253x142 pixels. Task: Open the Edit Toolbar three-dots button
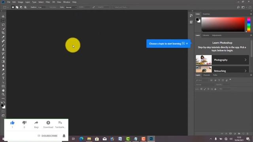coord(3,99)
